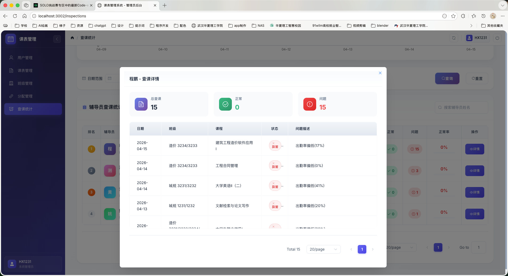Click the purple 总查课 document icon
This screenshot has width=508, height=276.
point(141,104)
